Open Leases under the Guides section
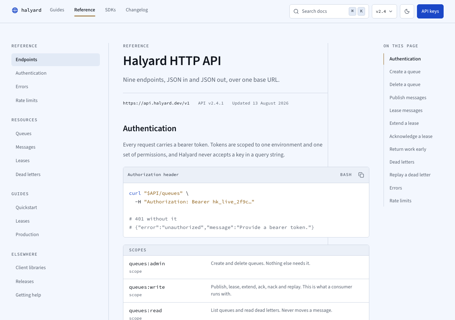 click(x=55, y=221)
